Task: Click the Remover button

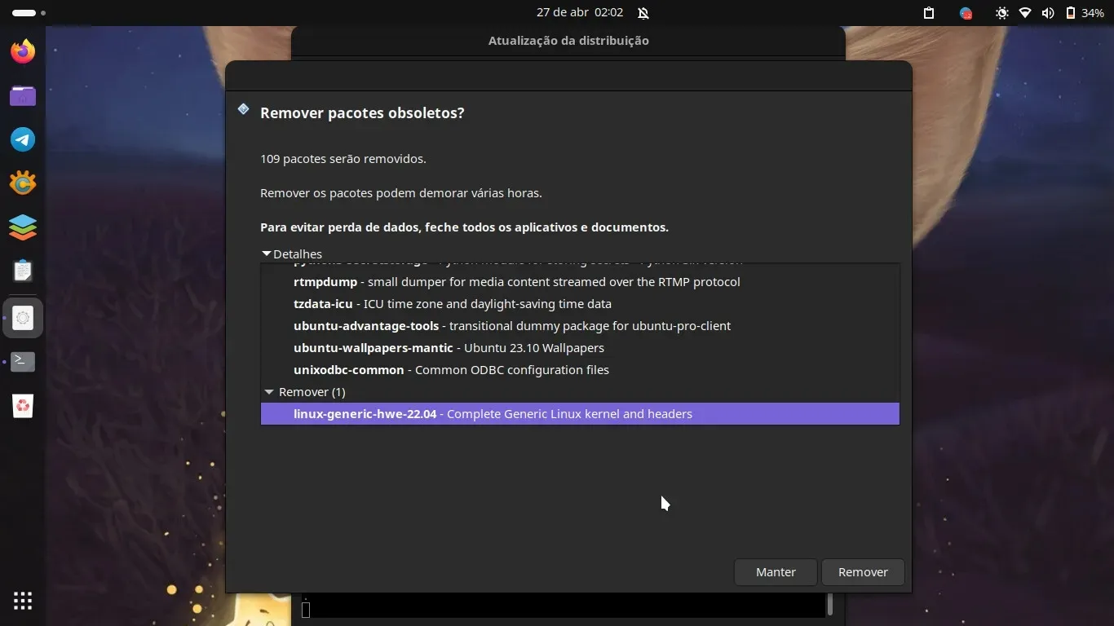Action: point(863,572)
